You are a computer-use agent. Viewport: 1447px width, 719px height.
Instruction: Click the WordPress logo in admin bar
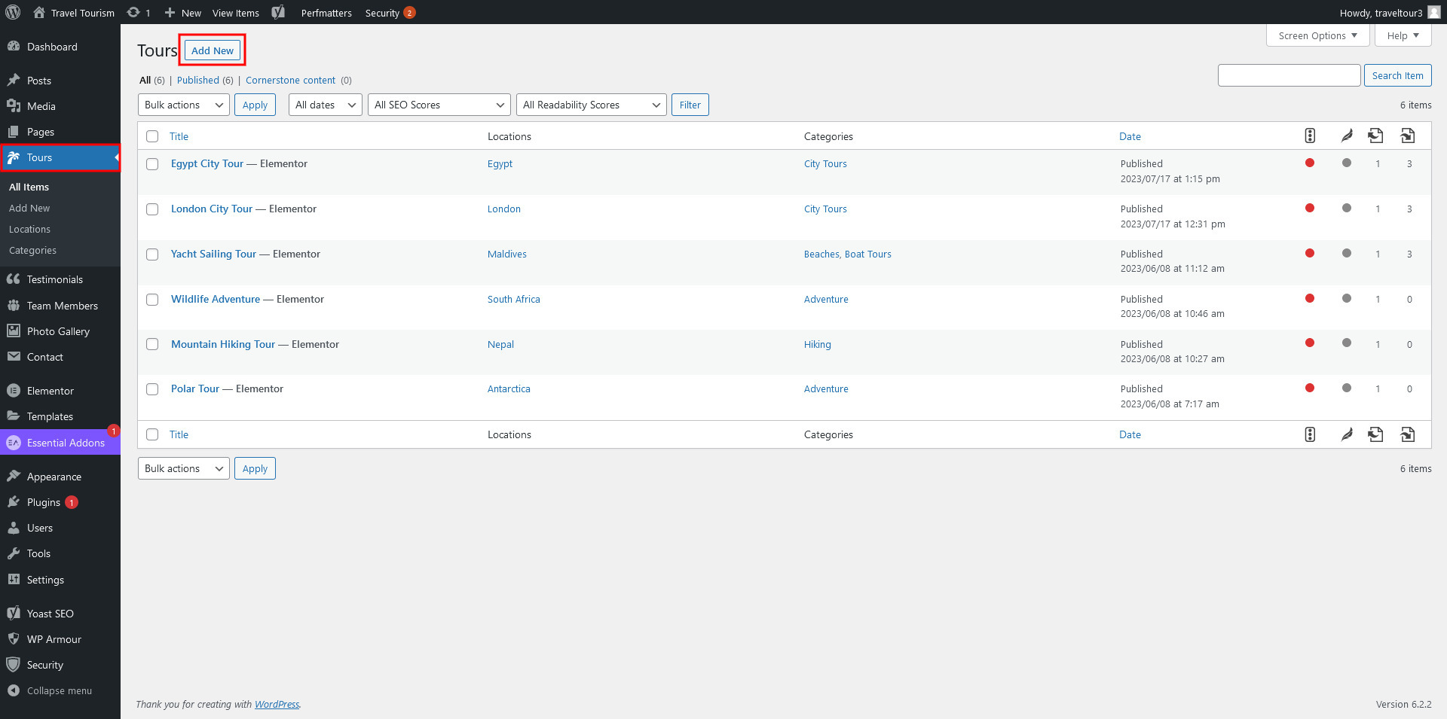pyautogui.click(x=13, y=12)
